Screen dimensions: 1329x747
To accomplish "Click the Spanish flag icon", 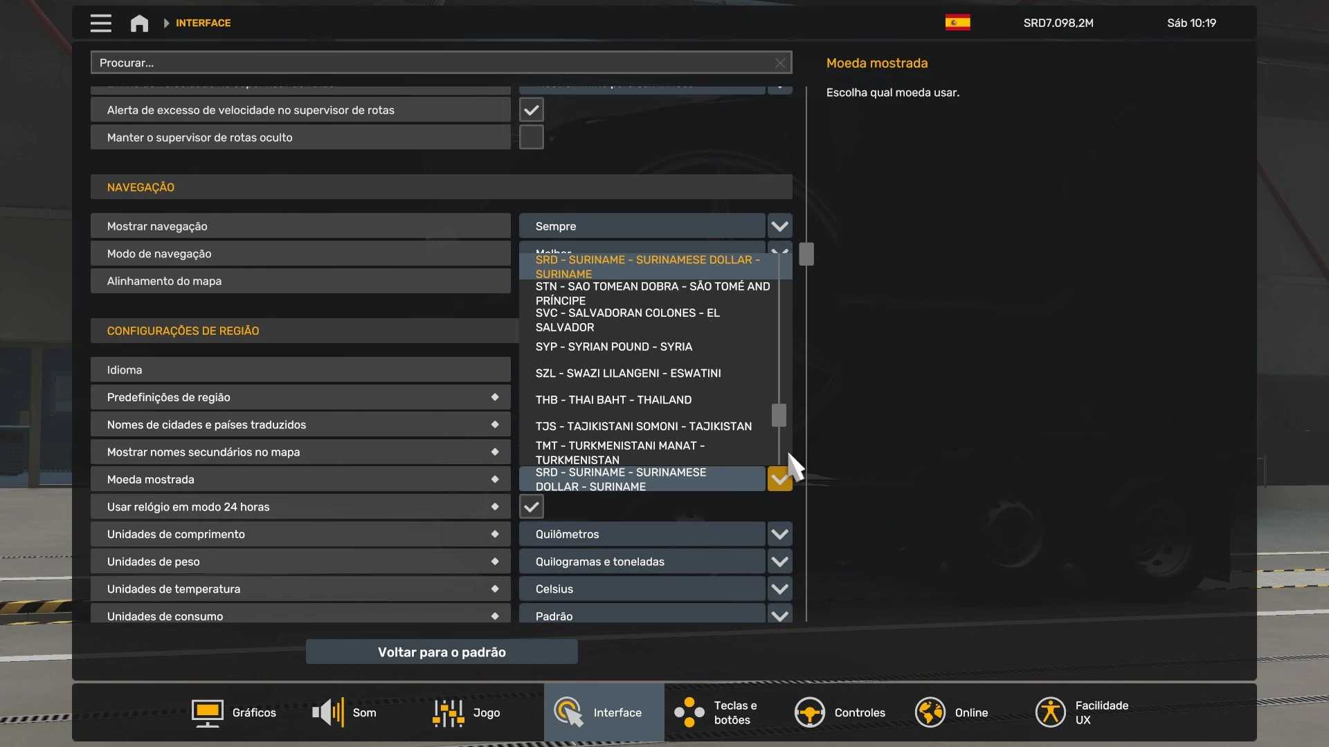I will 957,23.
